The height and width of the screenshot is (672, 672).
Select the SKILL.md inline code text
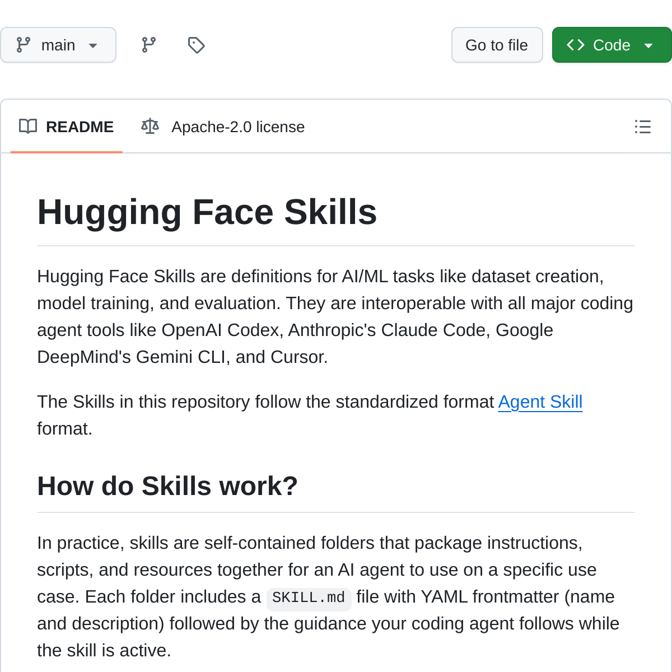(x=309, y=598)
